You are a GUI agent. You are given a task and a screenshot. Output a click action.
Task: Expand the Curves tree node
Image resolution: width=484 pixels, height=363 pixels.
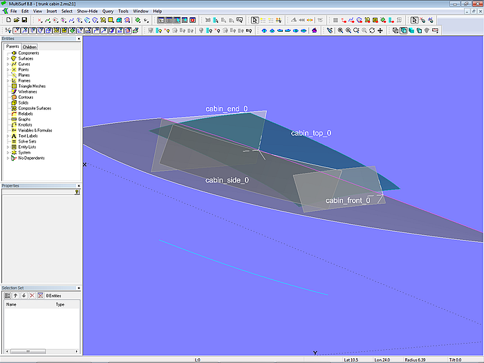pos(8,64)
